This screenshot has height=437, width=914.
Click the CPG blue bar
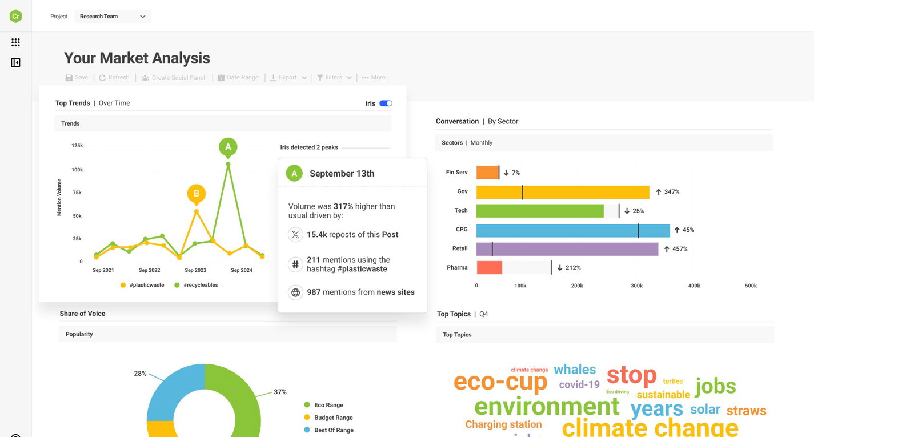(573, 230)
